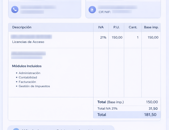169x130 pixels.
Task: Click the quantity value 1 in the Cant. column
Action: coord(138,37)
